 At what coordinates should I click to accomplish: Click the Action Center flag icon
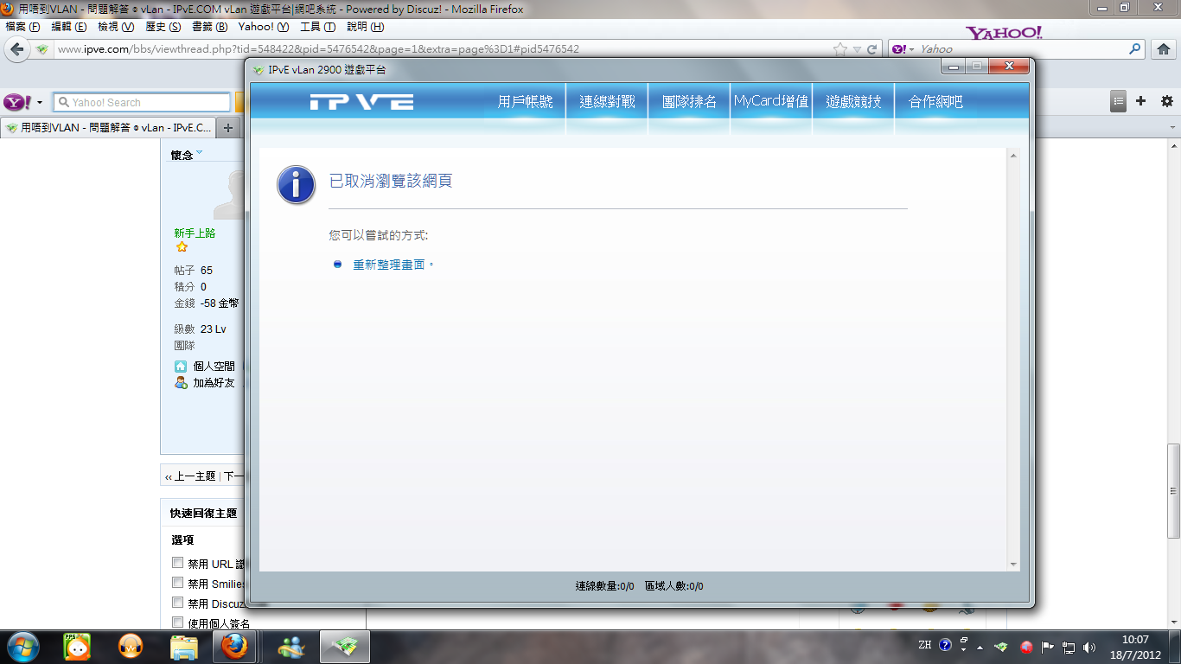1047,647
